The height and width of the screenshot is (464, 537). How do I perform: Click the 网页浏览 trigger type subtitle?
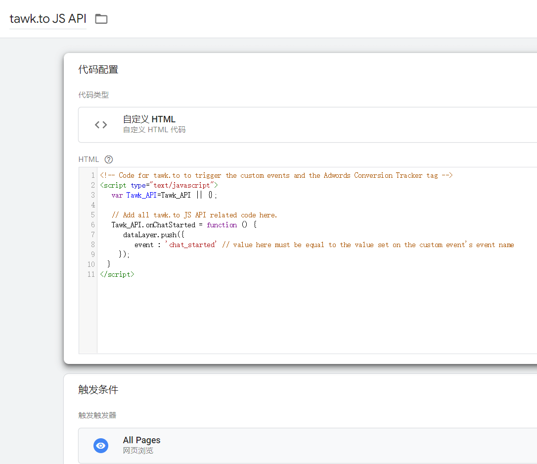point(138,451)
